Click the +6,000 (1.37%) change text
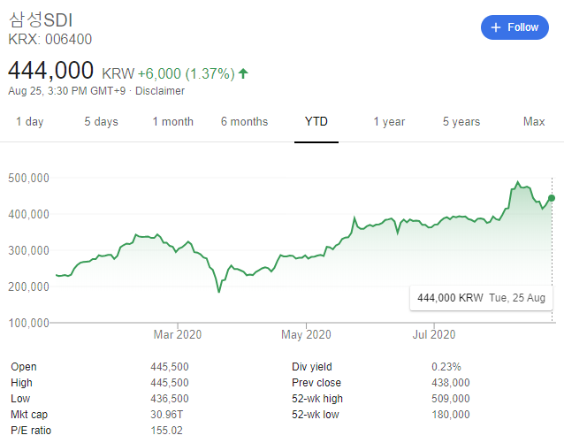Image resolution: width=564 pixels, height=443 pixels. pos(187,73)
